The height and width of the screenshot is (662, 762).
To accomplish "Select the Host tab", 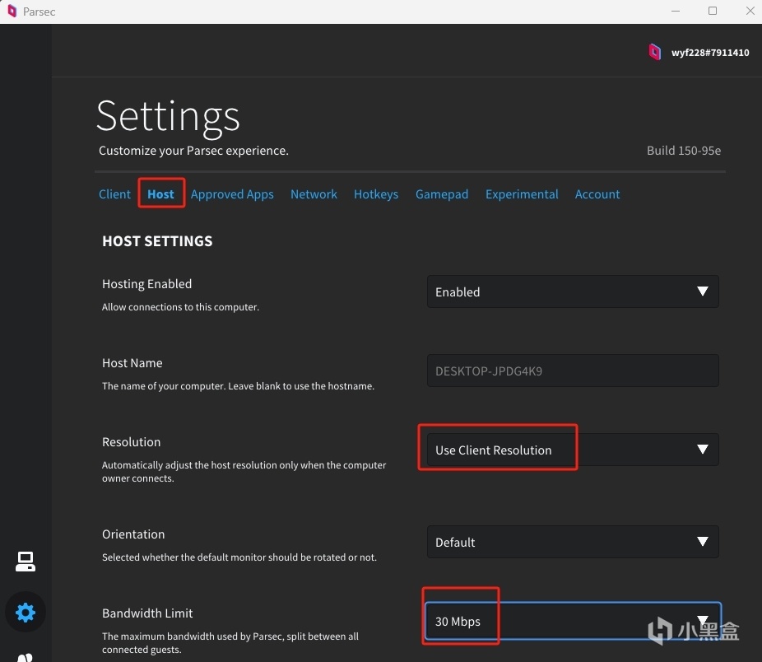I will click(x=160, y=194).
